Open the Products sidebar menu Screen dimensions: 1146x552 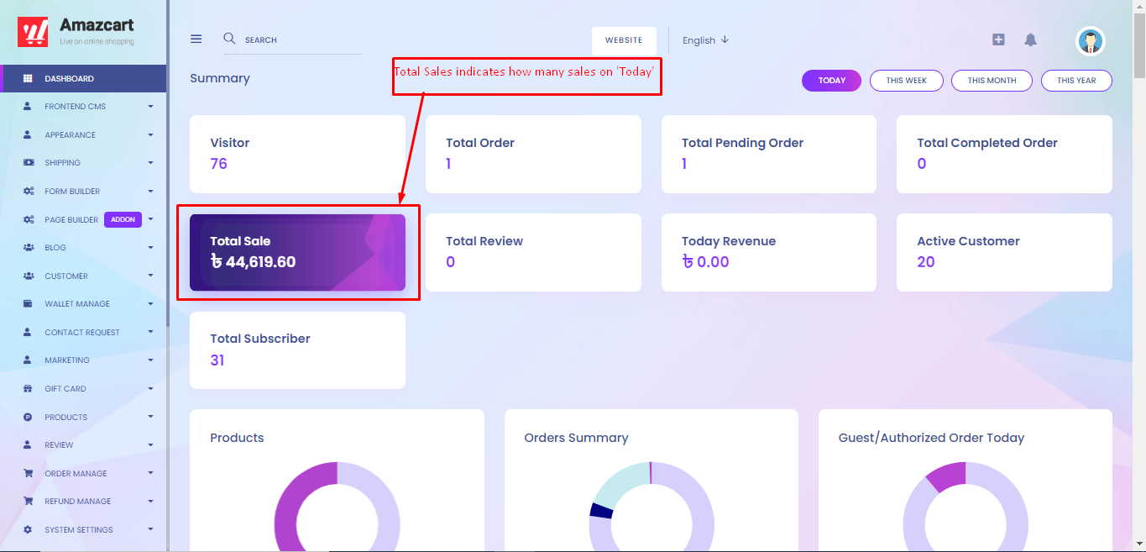[x=83, y=417]
